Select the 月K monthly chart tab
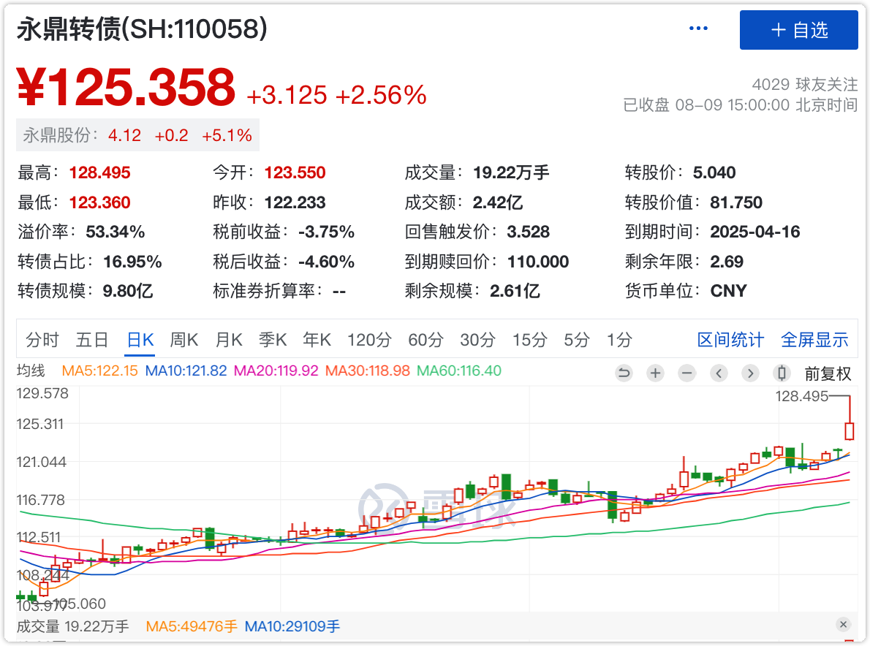 (x=229, y=340)
